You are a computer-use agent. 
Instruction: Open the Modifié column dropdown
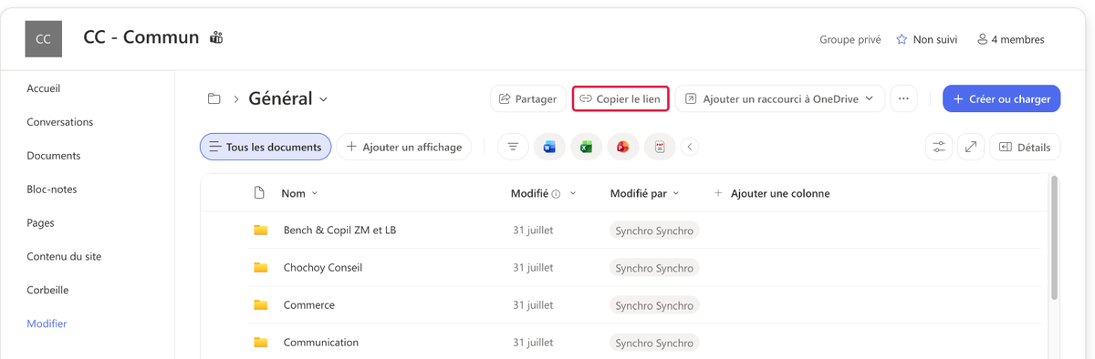[573, 193]
